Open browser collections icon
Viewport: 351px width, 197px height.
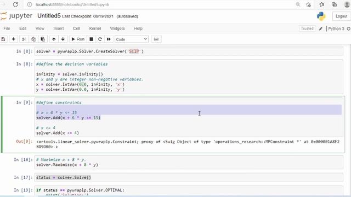334,4
